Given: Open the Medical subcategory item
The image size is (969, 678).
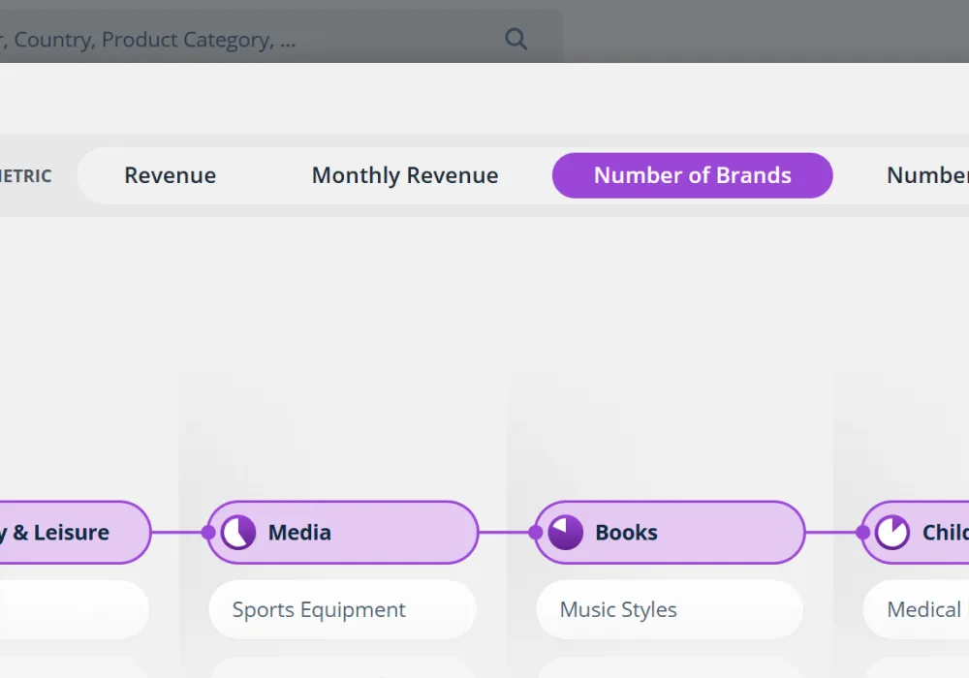Looking at the screenshot, I should click(921, 610).
